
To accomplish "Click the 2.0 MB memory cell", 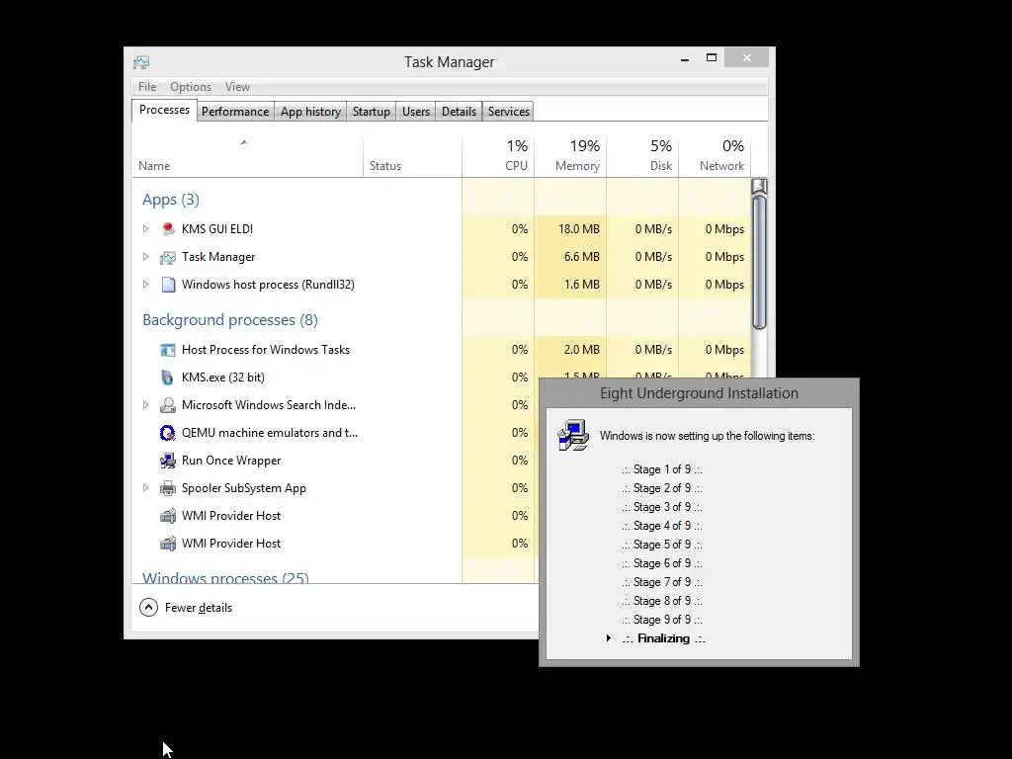I will (570, 350).
